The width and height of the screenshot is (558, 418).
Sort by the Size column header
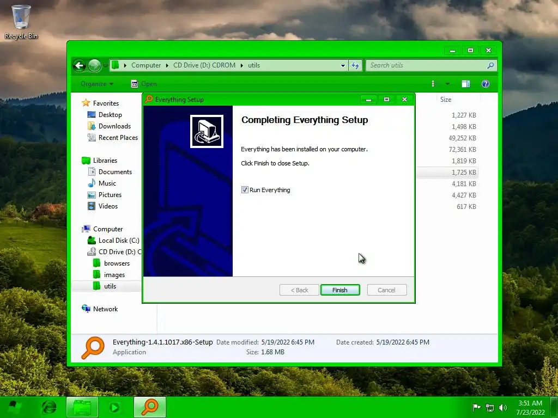(446, 100)
